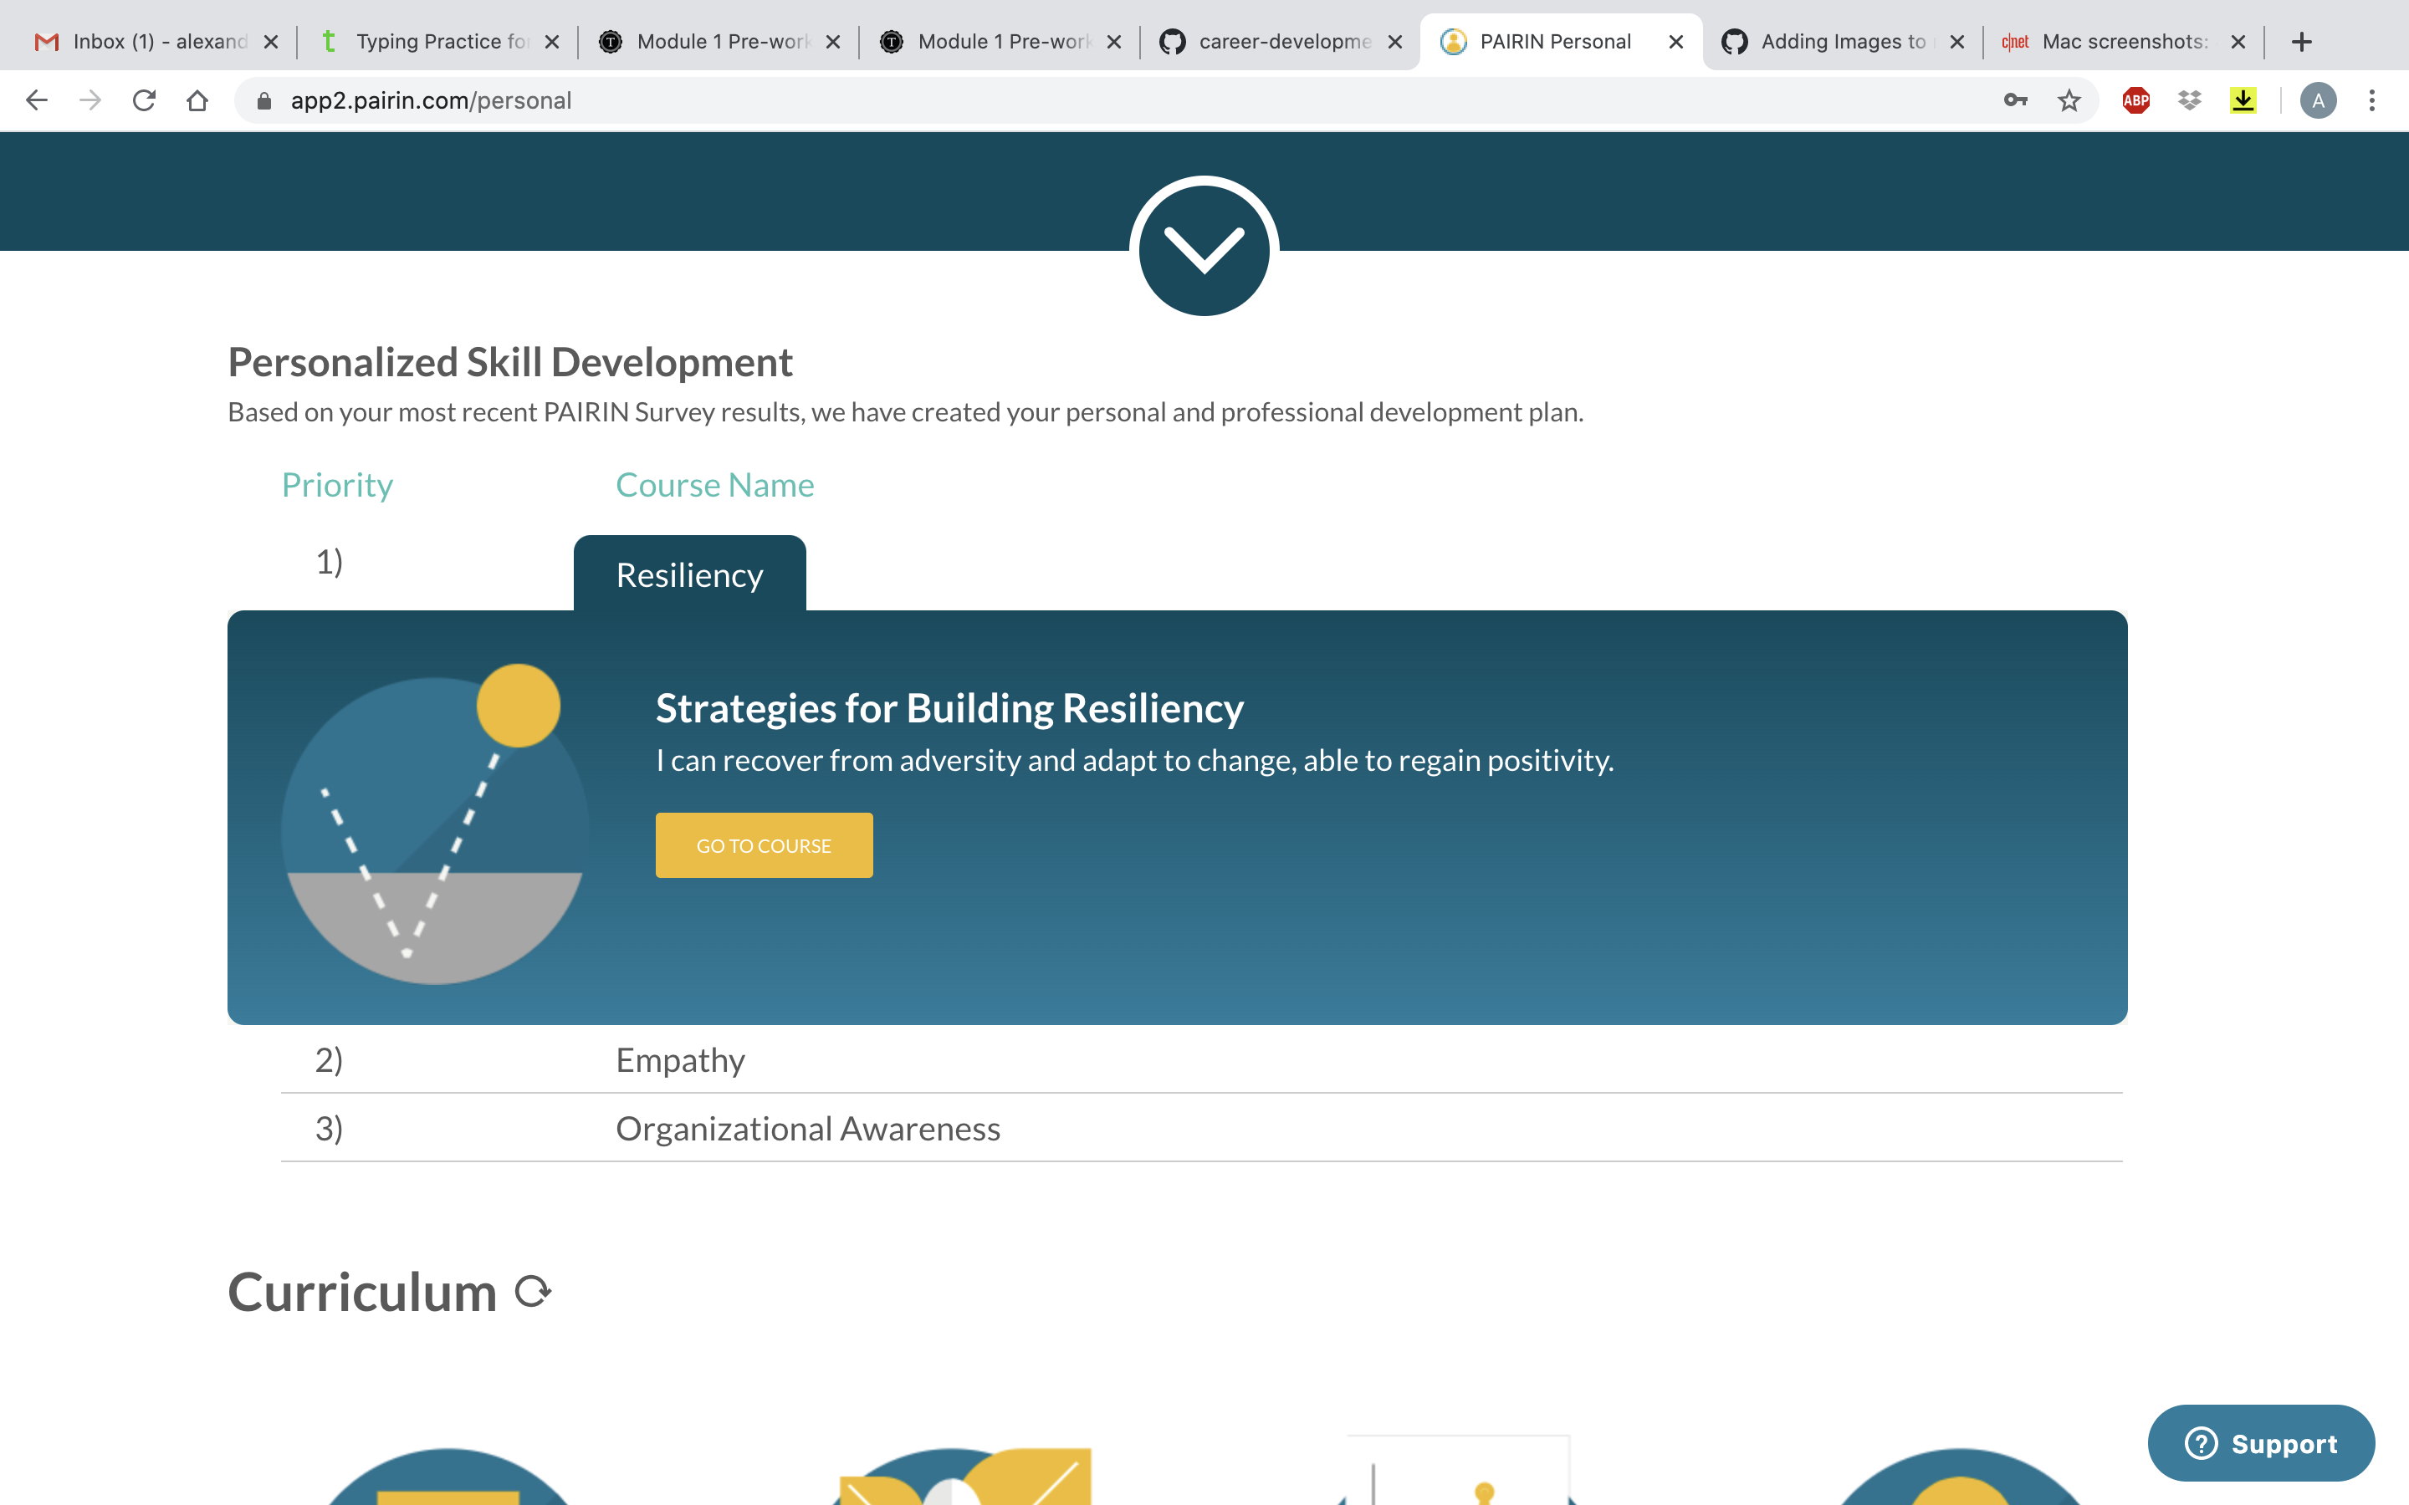Click the Dropbox extension icon
The image size is (2409, 1505).
click(x=2189, y=100)
